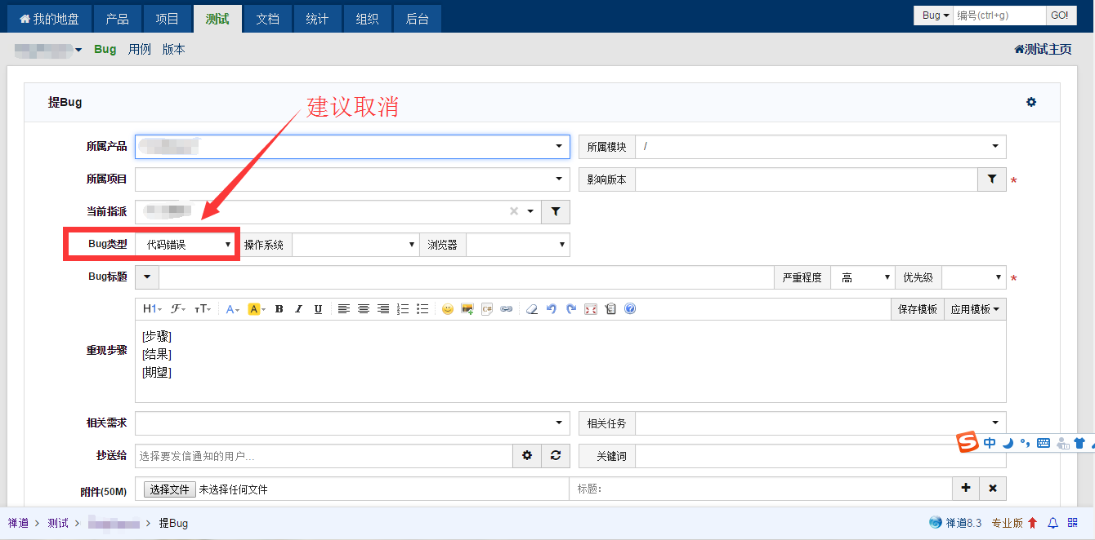Click the 关键词 input field
The width and height of the screenshot is (1095, 540).
tap(817, 456)
